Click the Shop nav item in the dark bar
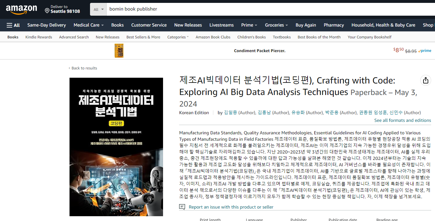The width and height of the screenshot is (435, 221). (428, 25)
